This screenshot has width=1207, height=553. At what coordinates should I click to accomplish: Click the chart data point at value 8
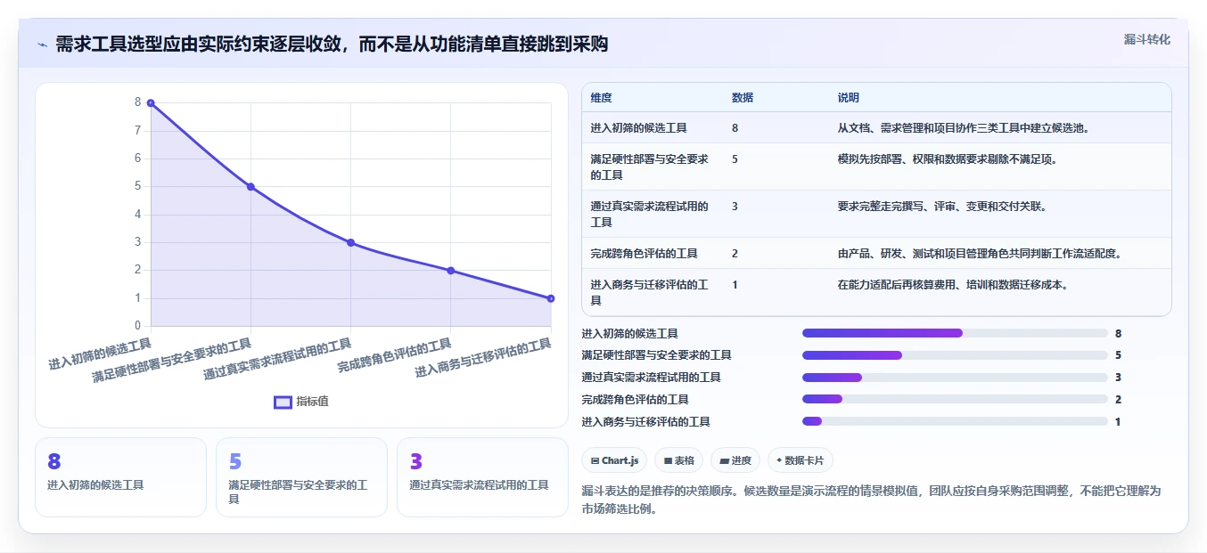(151, 103)
